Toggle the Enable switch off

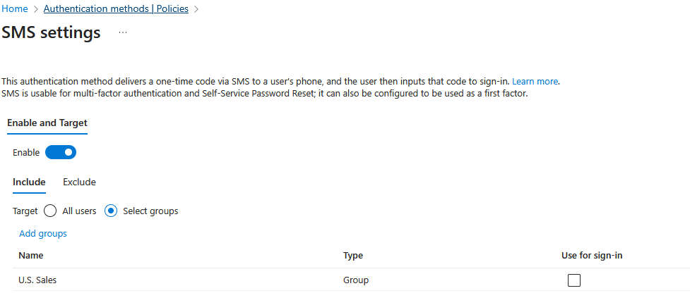click(x=61, y=152)
